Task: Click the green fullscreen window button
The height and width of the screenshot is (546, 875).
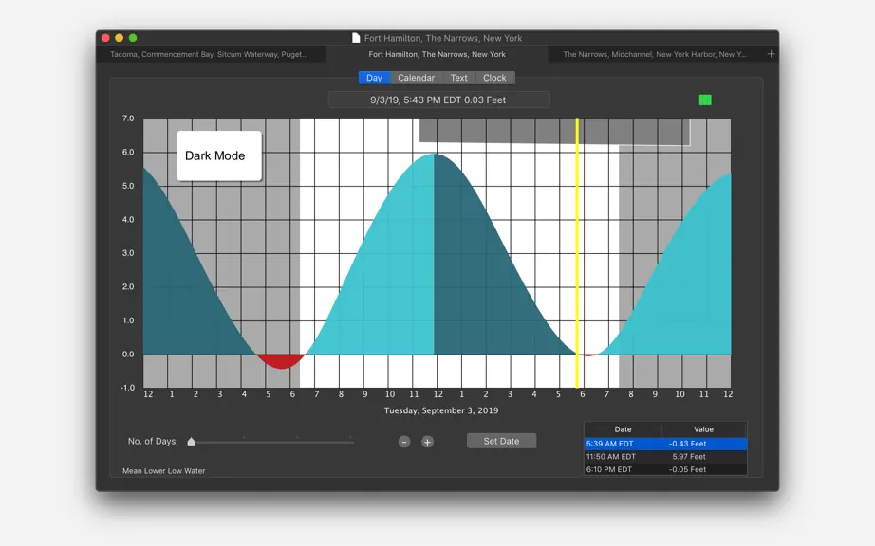Action: [x=133, y=38]
